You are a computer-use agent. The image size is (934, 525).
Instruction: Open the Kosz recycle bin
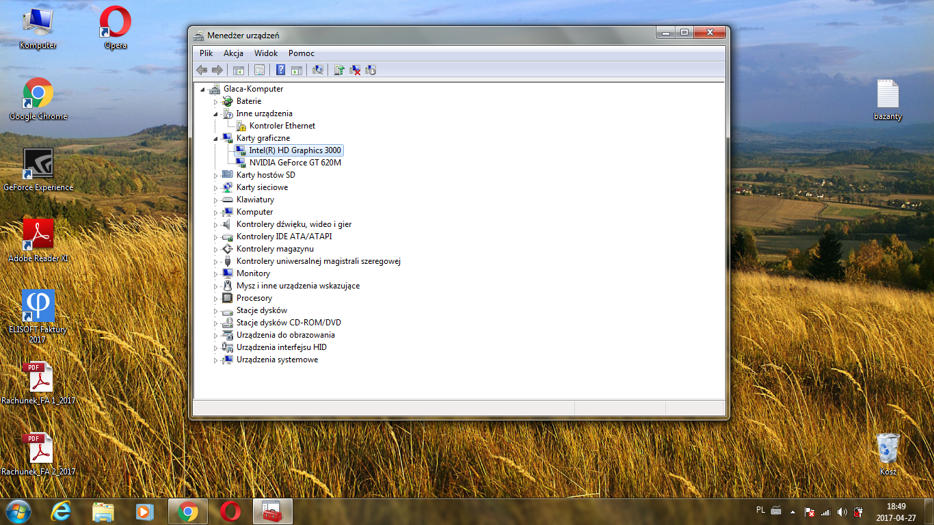pos(888,455)
